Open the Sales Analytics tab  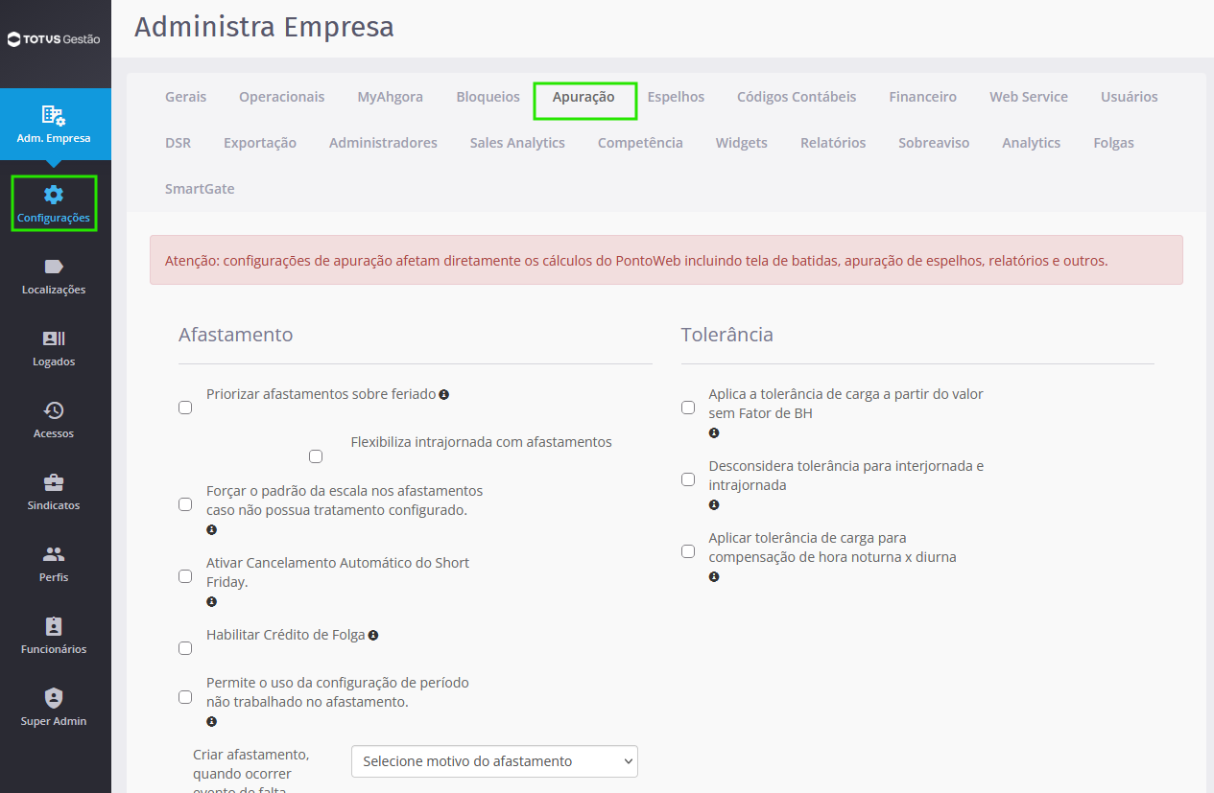[x=517, y=143]
